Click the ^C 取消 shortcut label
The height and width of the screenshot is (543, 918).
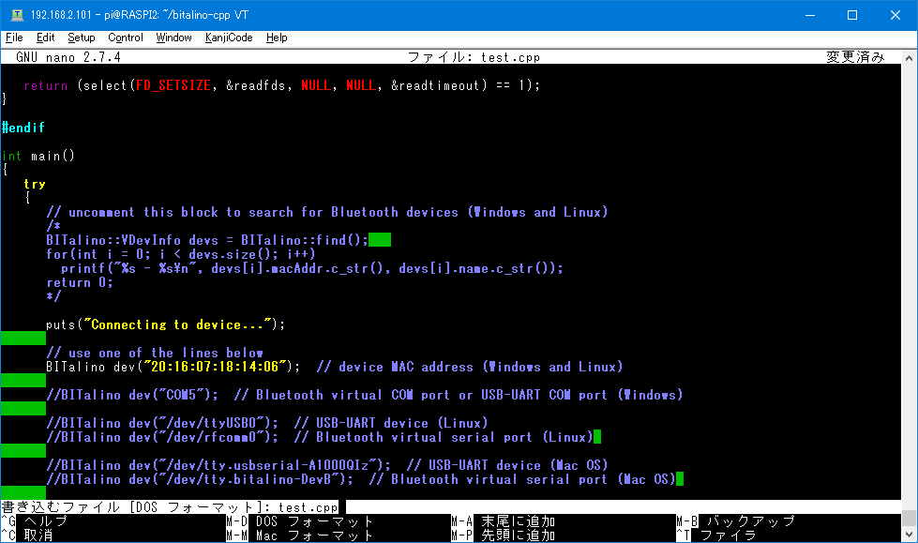[x=27, y=535]
